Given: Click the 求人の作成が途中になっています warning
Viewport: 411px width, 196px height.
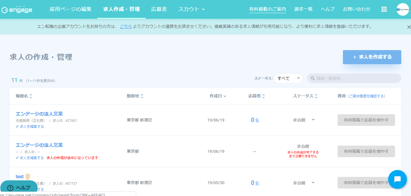Looking at the screenshot, I should click(x=72, y=158).
